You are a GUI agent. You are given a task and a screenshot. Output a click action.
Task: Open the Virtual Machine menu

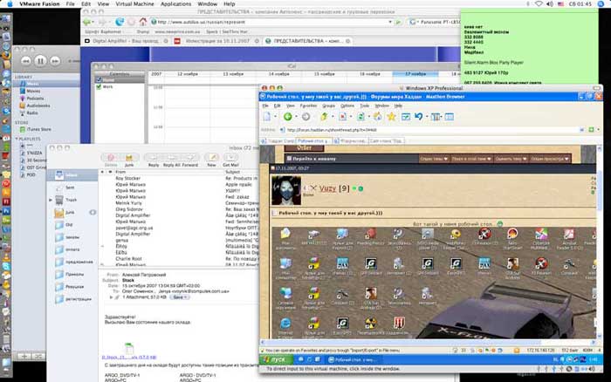coord(134,3)
